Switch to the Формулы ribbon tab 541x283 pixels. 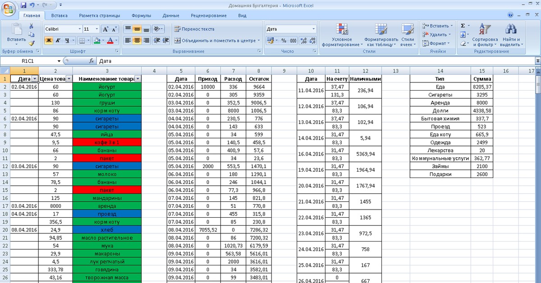pyautogui.click(x=142, y=15)
